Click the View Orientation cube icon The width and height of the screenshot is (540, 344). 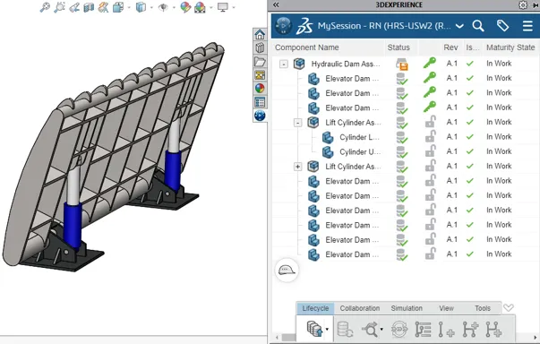(x=118, y=7)
